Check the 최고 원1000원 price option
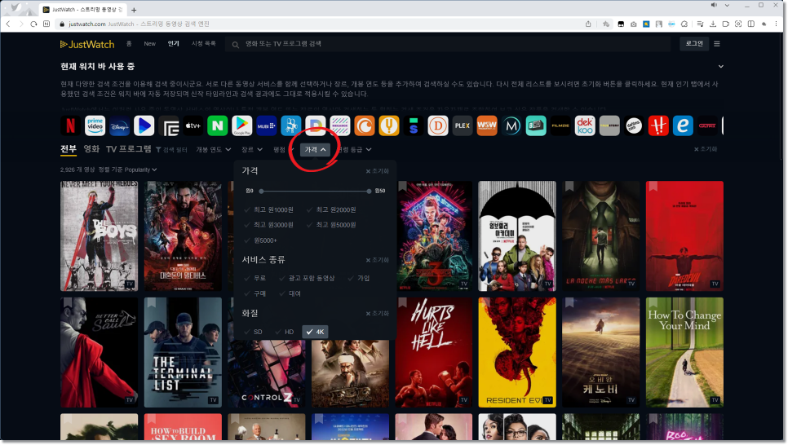The width and height of the screenshot is (788, 445). [x=269, y=210]
